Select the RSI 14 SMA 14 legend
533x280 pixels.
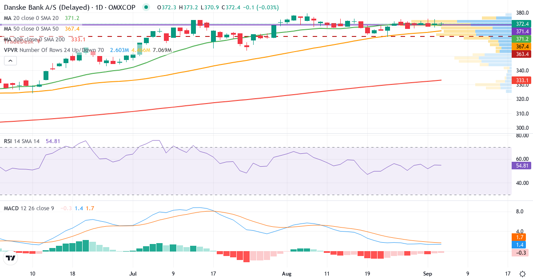point(22,141)
